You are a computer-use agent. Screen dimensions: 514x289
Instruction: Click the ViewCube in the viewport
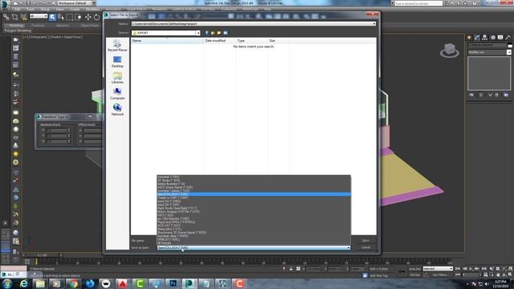coord(450,51)
